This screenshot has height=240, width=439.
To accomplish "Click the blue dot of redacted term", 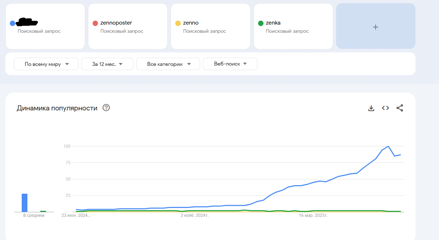I will click(12, 24).
